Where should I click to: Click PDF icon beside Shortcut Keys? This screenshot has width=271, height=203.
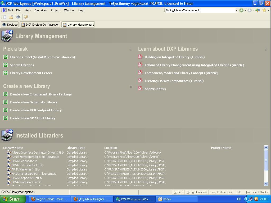pos(140,88)
